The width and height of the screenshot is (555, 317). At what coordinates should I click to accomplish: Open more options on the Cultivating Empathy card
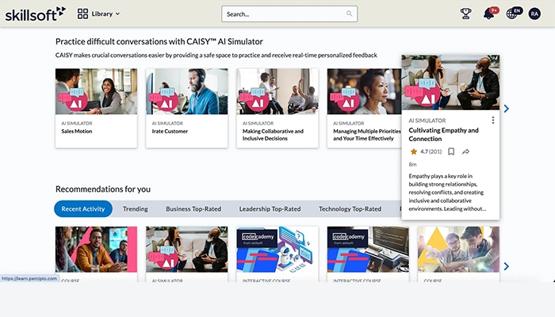click(x=493, y=120)
